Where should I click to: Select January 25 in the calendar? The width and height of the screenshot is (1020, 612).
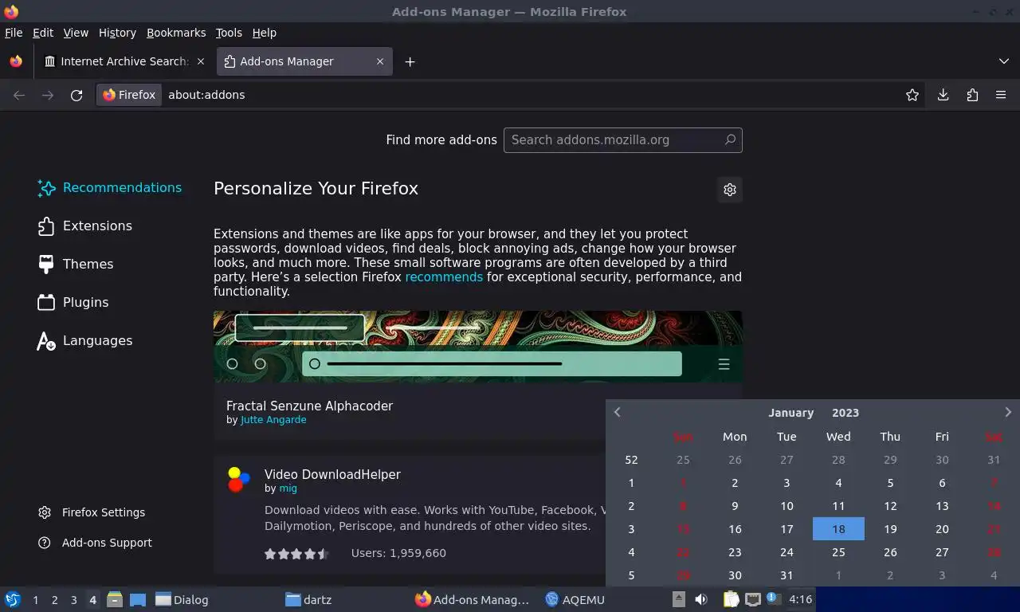point(838,551)
